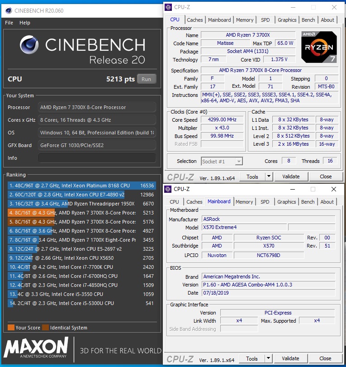Click the empty Info text field
Viewport: 346px width, 367px height.
click(x=97, y=158)
